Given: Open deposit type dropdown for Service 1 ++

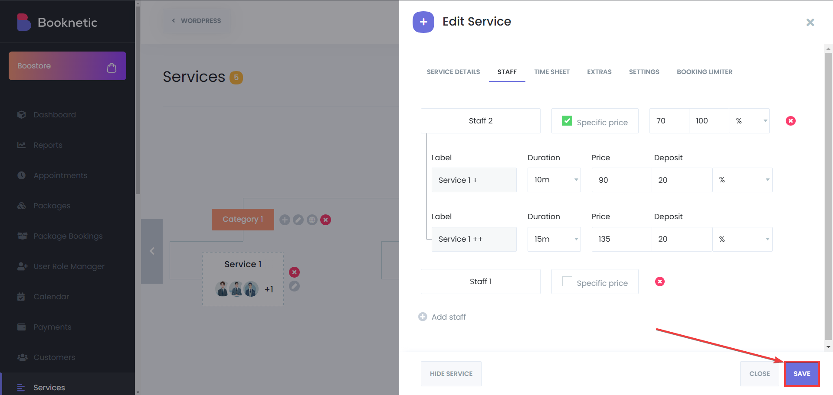Looking at the screenshot, I should pyautogui.click(x=742, y=239).
